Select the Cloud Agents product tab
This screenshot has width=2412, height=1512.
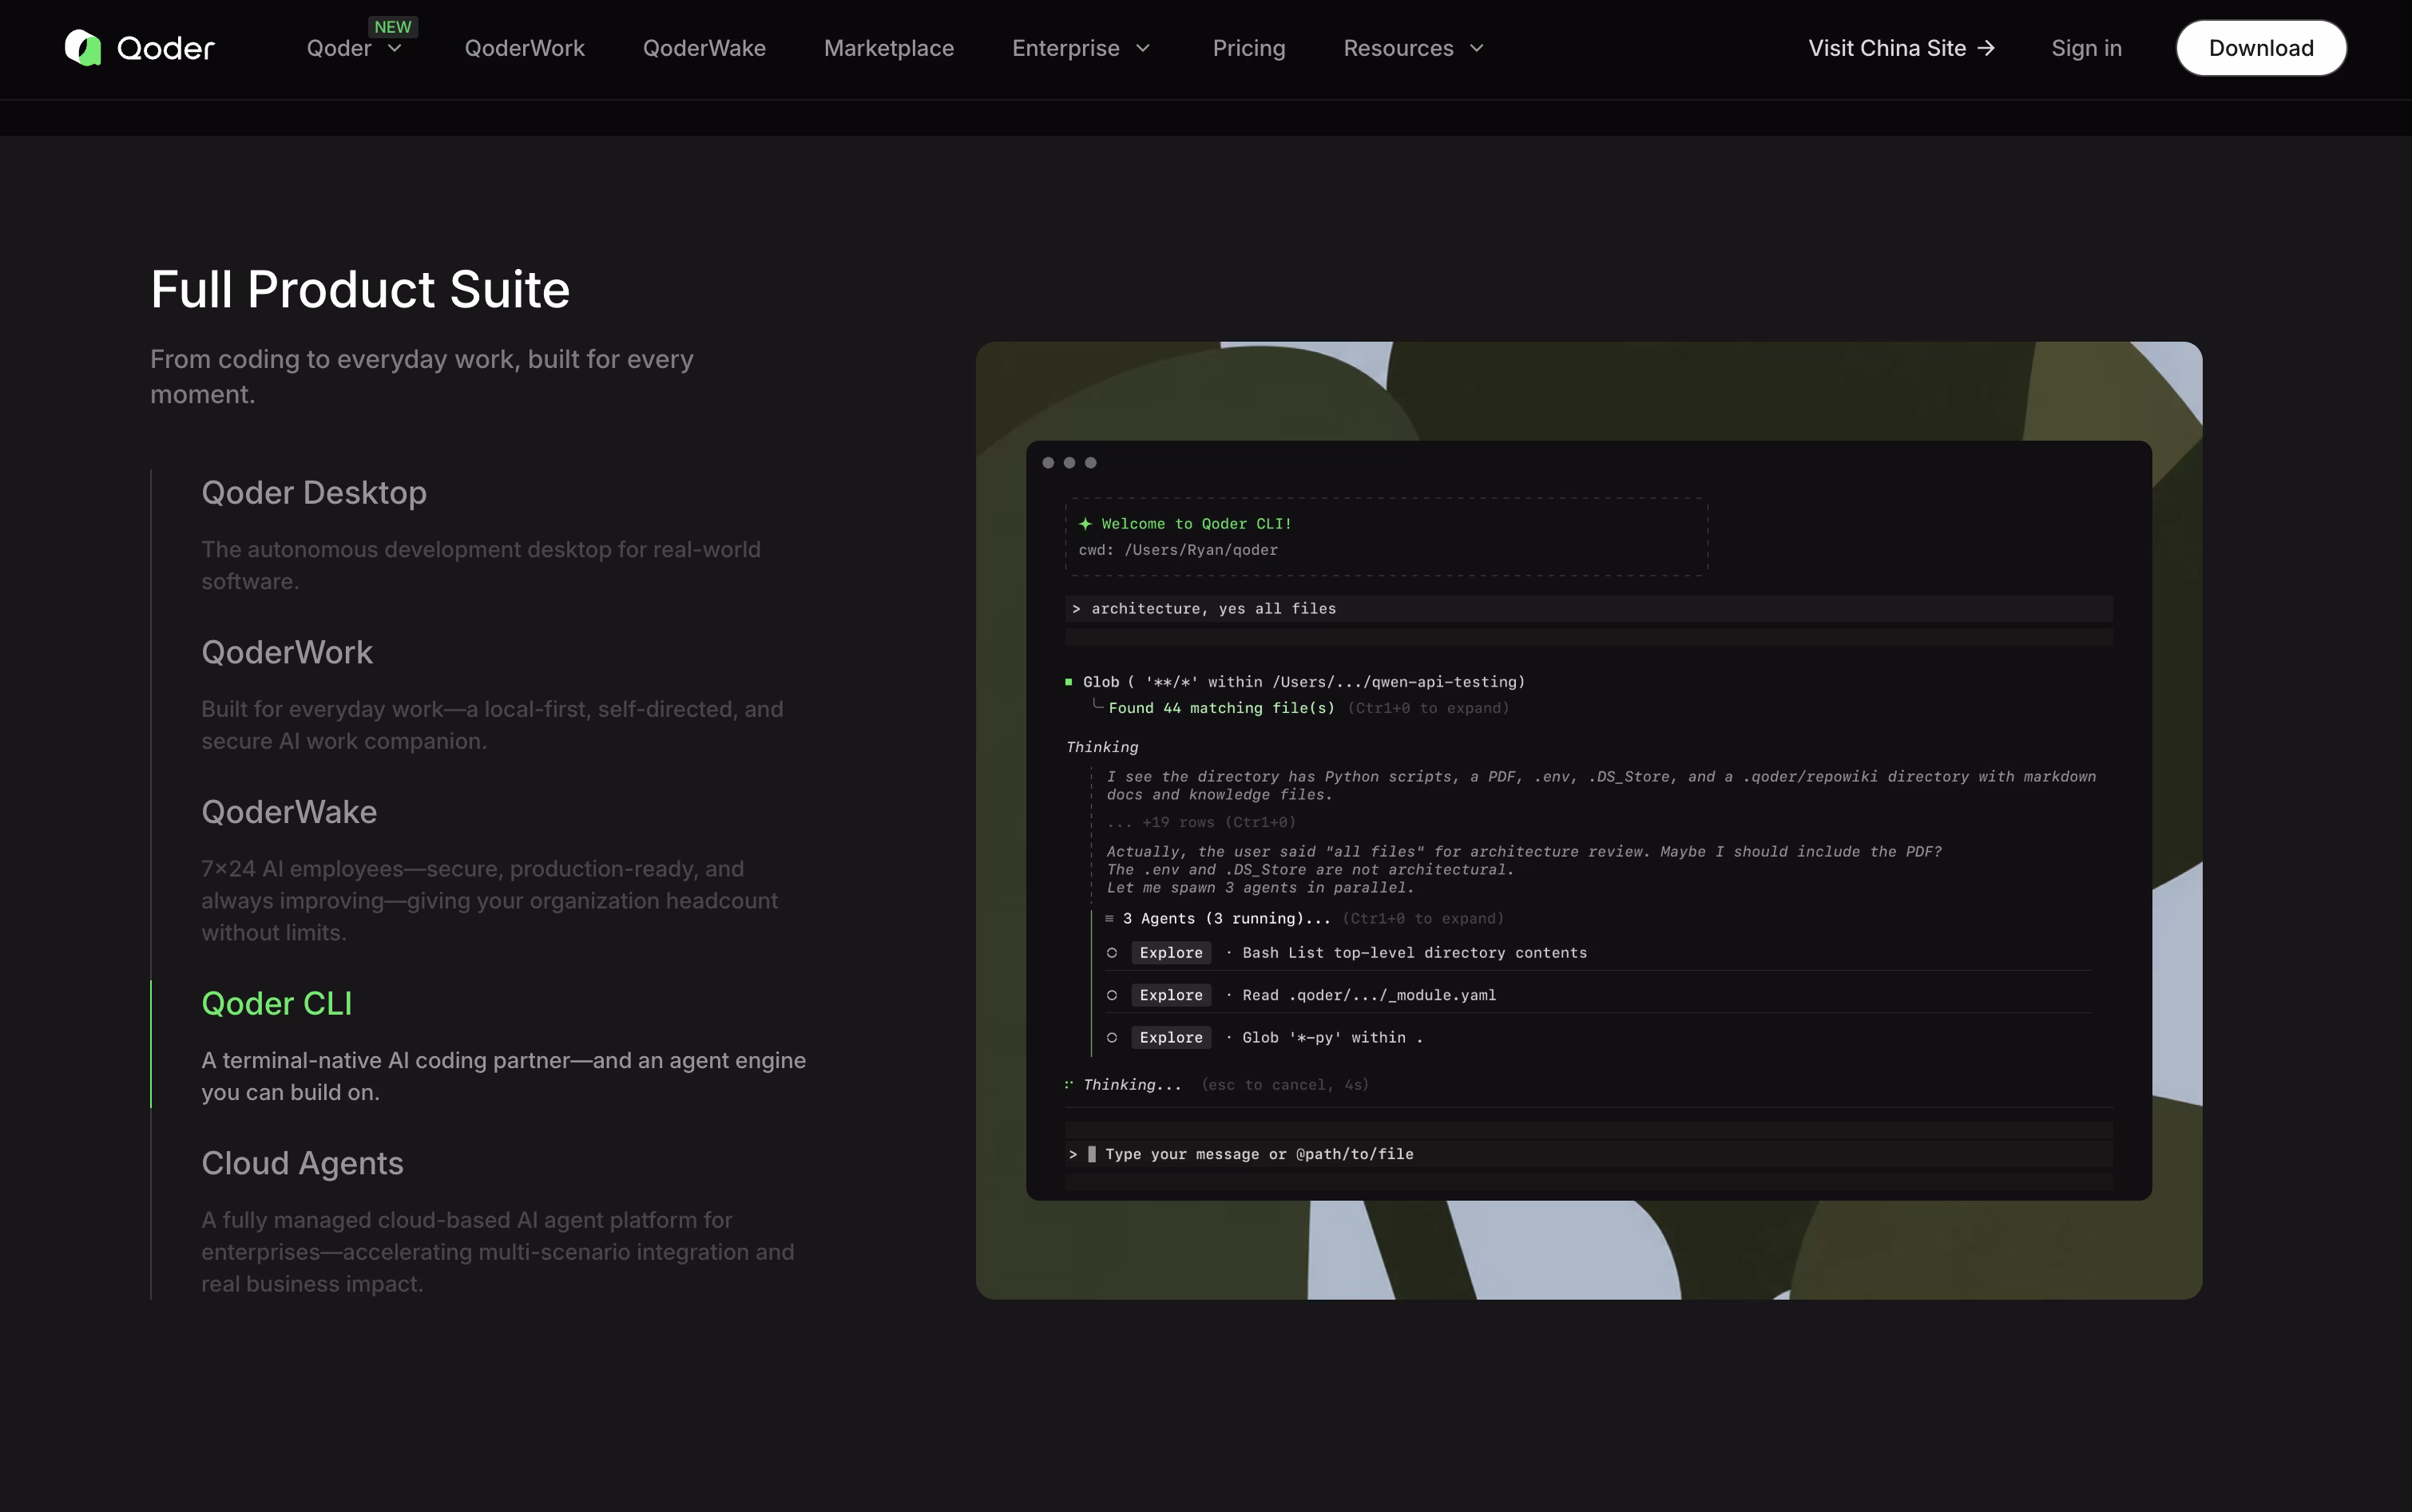(302, 1163)
